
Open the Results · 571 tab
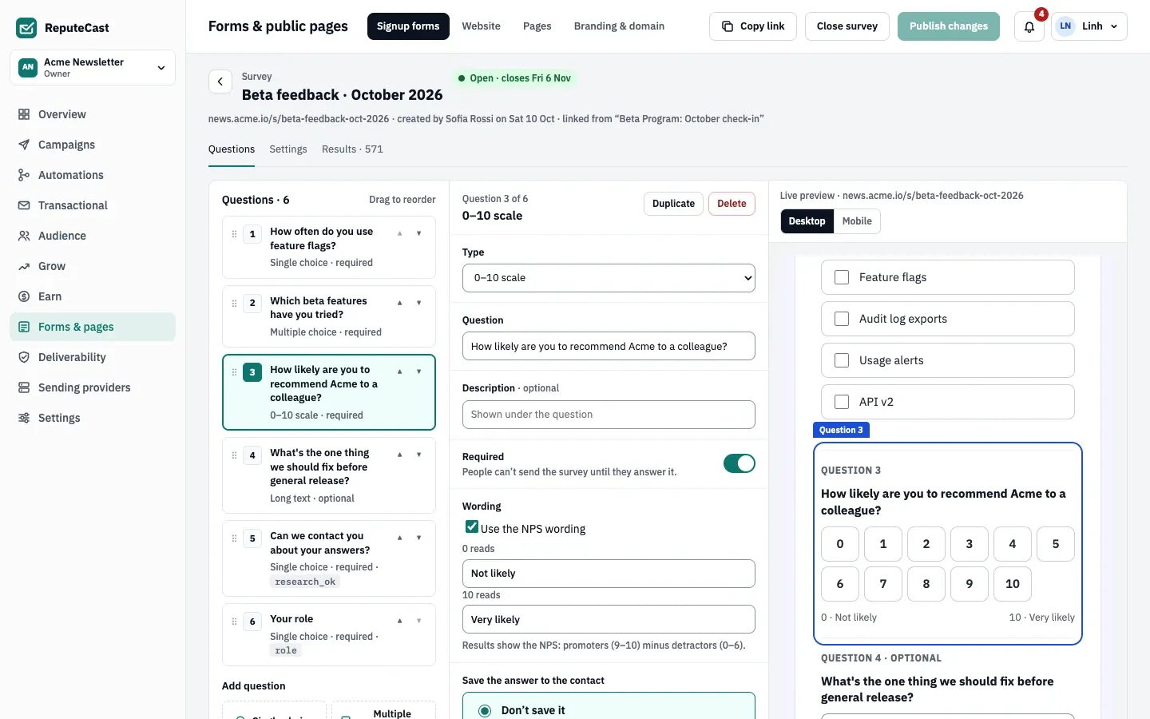click(x=352, y=149)
